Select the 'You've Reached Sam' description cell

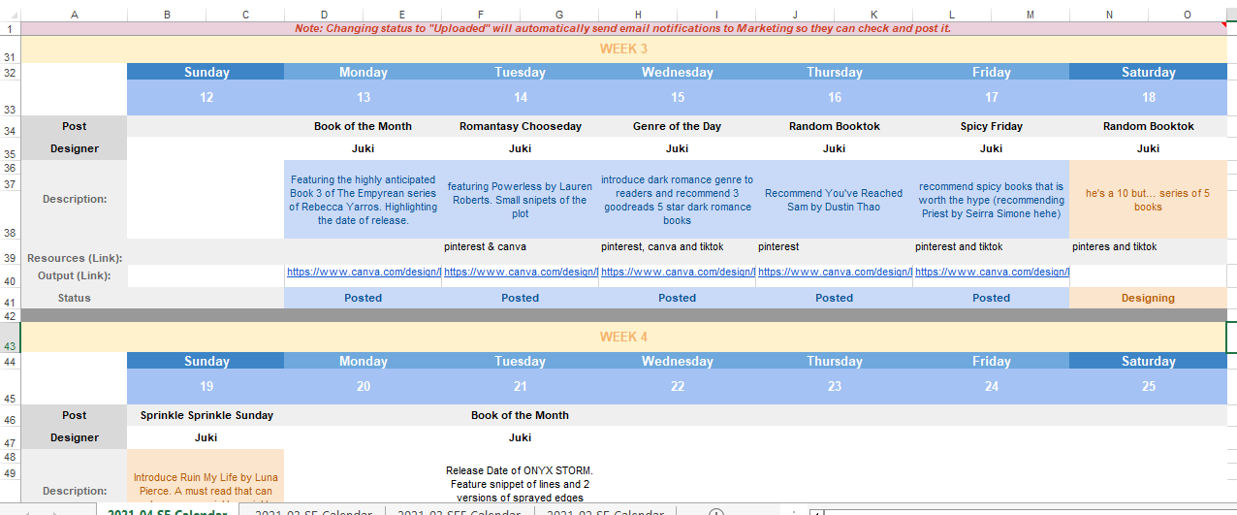pos(835,200)
